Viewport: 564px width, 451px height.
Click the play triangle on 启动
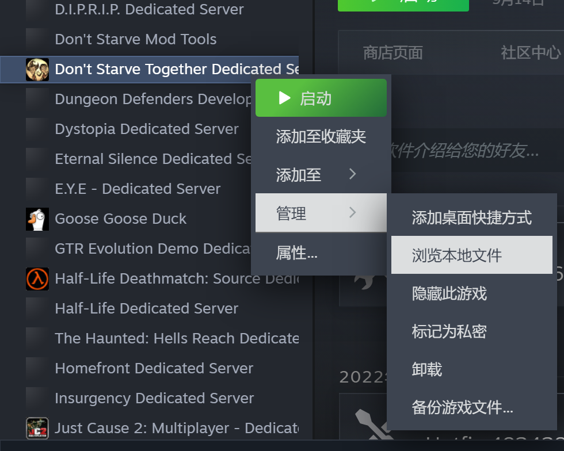click(284, 98)
